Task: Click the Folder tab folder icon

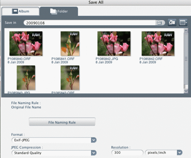Action: click(53, 11)
